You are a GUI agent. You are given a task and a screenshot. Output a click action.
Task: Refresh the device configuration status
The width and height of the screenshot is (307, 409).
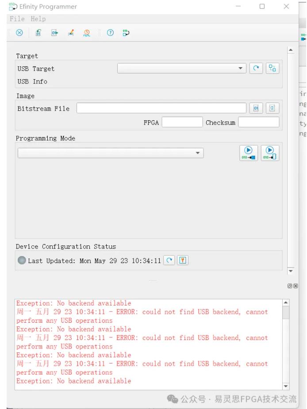pos(169,260)
